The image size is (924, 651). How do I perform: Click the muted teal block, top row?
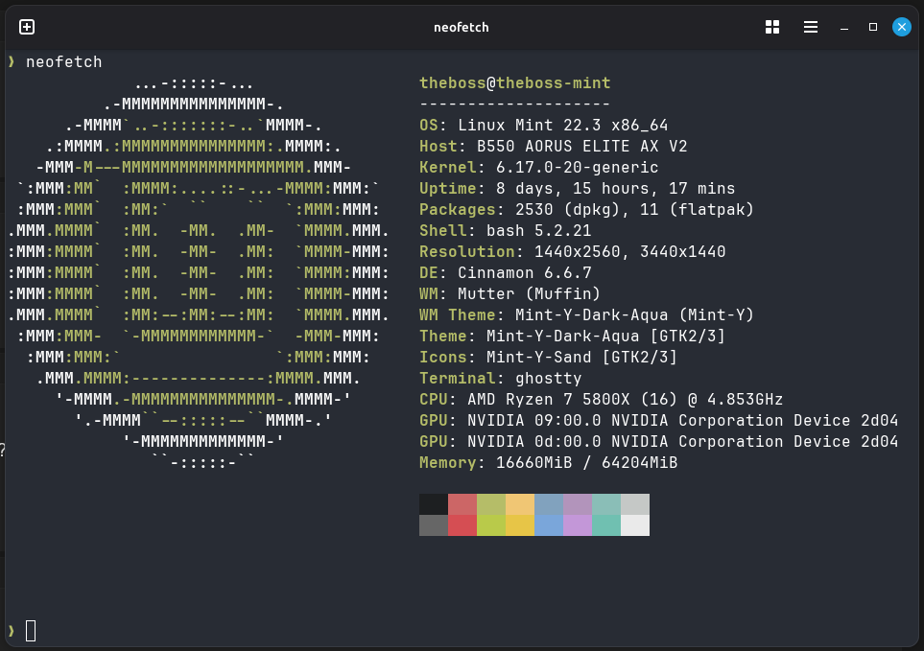click(x=606, y=504)
